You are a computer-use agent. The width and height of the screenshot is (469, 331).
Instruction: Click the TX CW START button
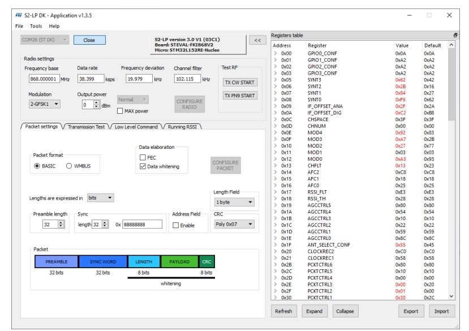239,82
